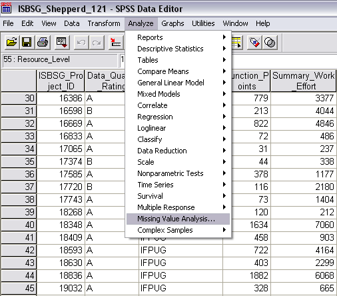The image size is (337, 296).
Task: Click project ID cell 16386
Action: coord(61,98)
